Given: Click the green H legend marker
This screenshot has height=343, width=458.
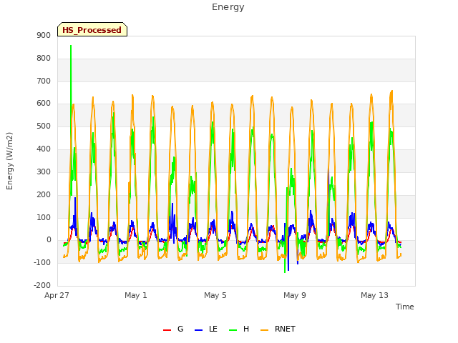Looking at the screenshot, I should (233, 330).
